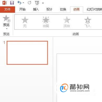Click the PowerPoint application logo icon
The width and height of the screenshot is (102, 102).
coord(4,3)
